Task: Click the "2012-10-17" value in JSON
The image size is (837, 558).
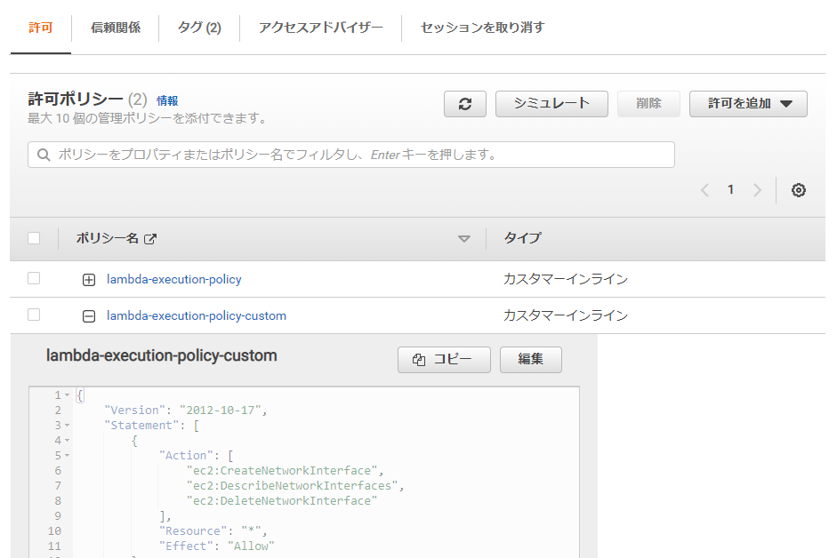Action: [221, 411]
